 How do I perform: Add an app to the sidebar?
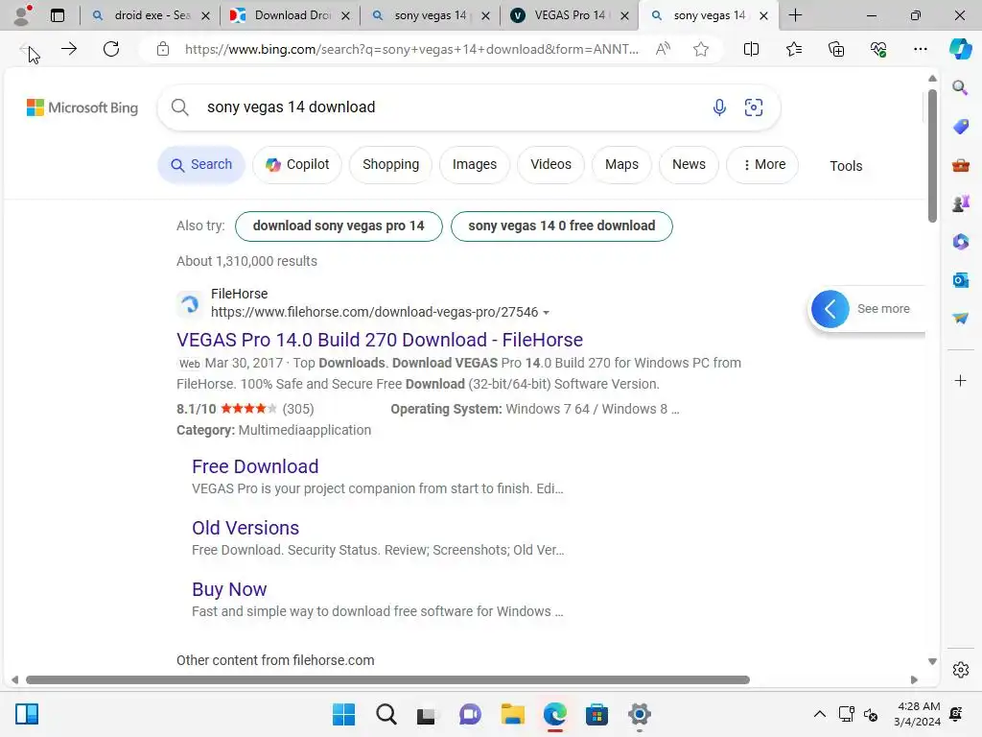[x=960, y=380]
